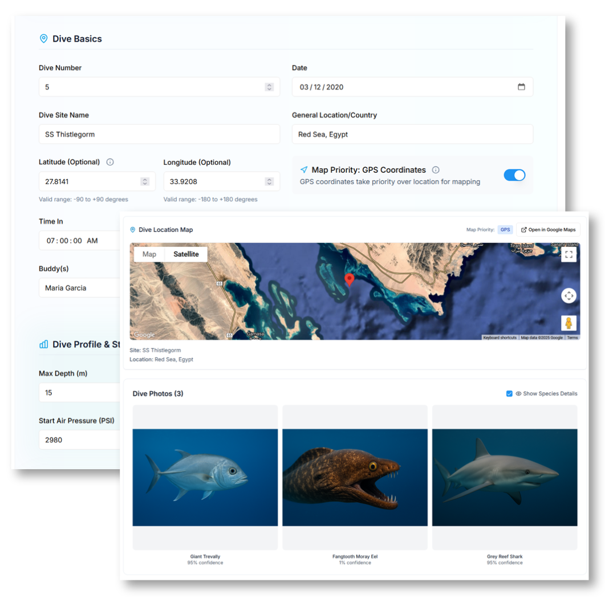
Task: Click the 'Giant Trevally' caption
Action: click(205, 556)
